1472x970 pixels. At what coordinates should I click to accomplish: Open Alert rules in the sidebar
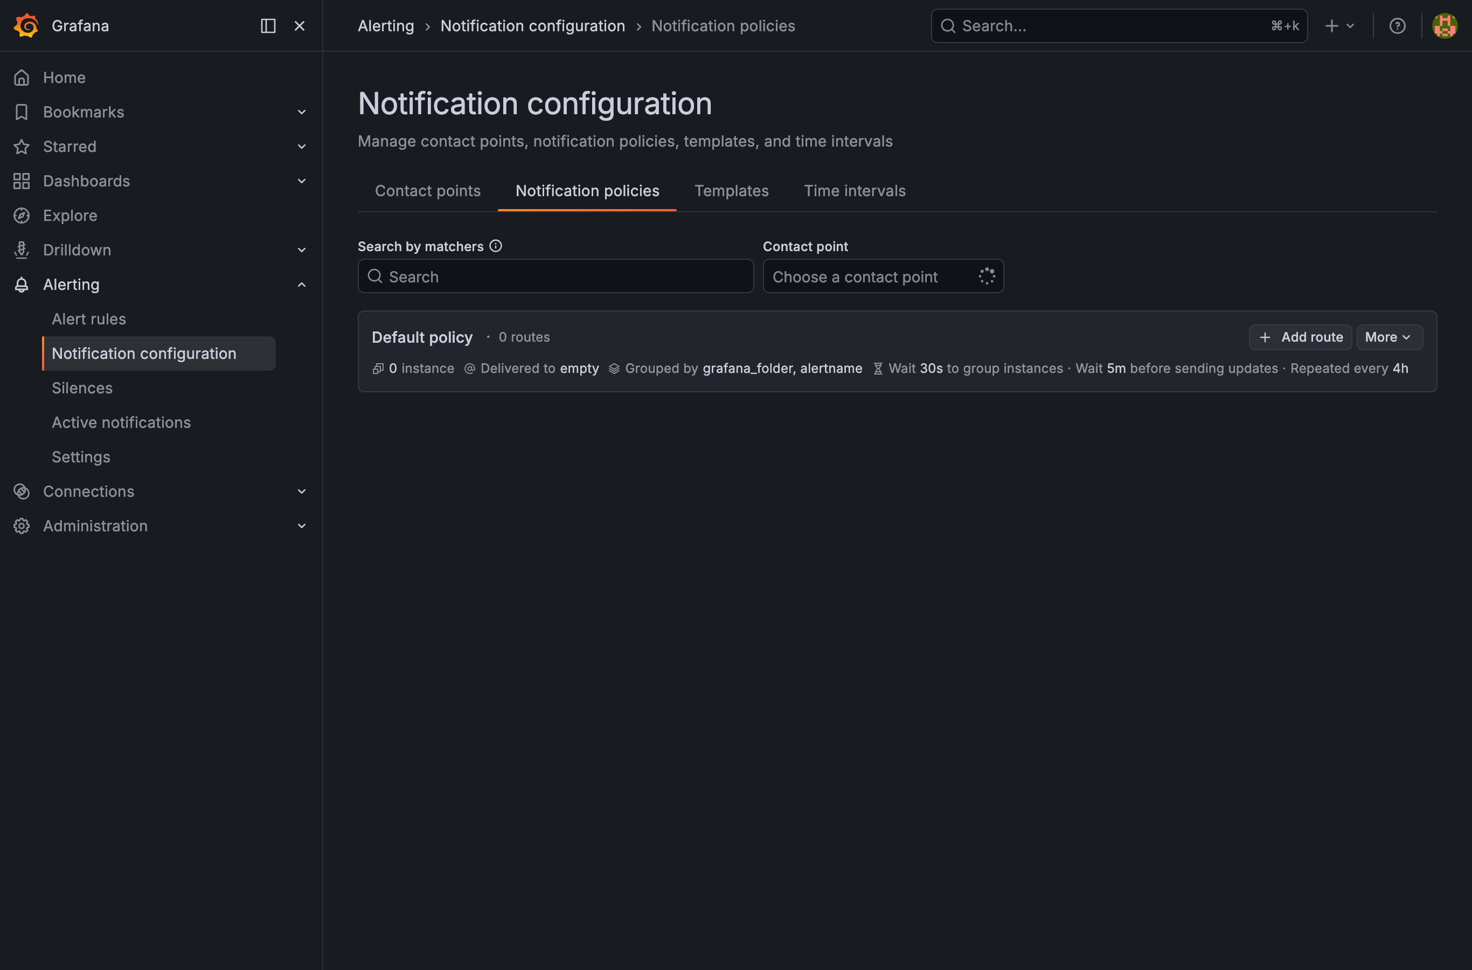coord(89,319)
